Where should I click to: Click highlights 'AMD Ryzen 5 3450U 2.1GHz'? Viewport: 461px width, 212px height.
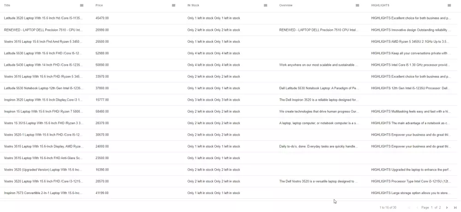pyautogui.click(x=410, y=42)
